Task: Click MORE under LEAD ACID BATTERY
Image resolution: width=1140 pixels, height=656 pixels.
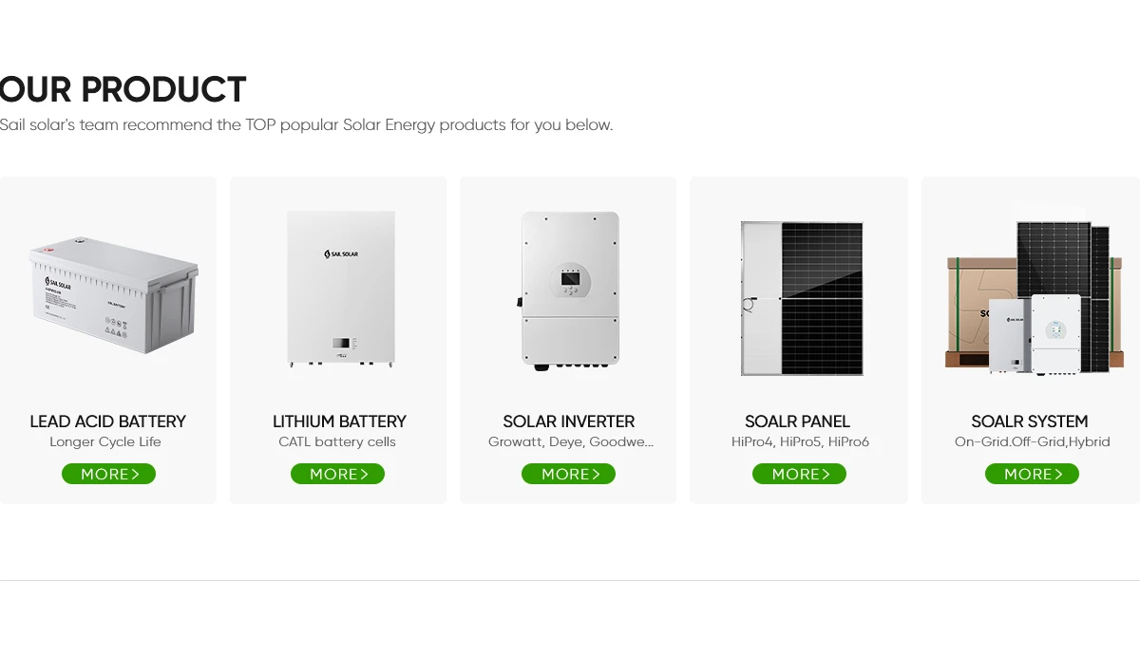Action: (x=108, y=474)
